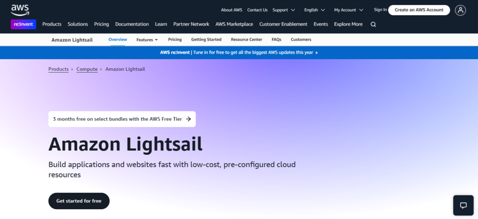Expand the Features submenu
This screenshot has height=219, width=478.
pyautogui.click(x=147, y=40)
